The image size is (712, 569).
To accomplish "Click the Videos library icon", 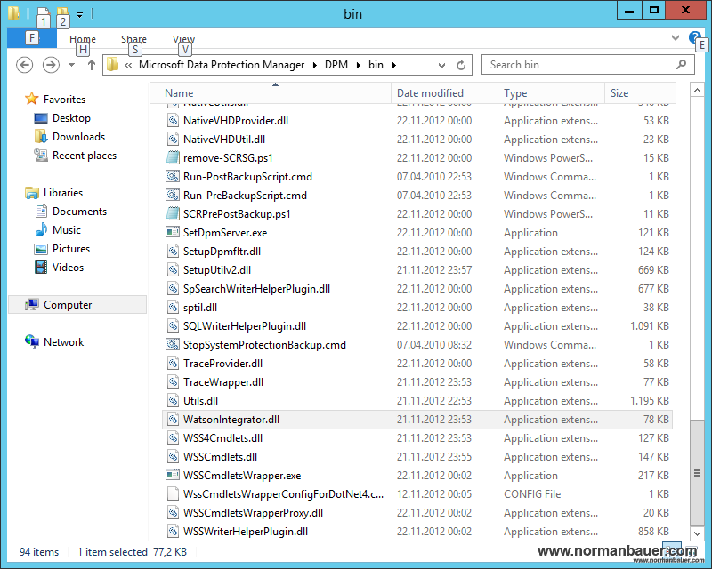I will (x=41, y=268).
